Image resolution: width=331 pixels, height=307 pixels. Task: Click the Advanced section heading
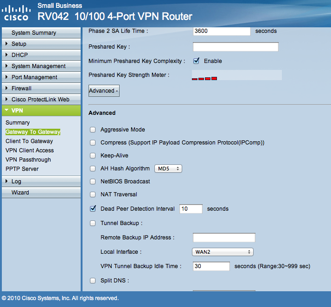102,113
